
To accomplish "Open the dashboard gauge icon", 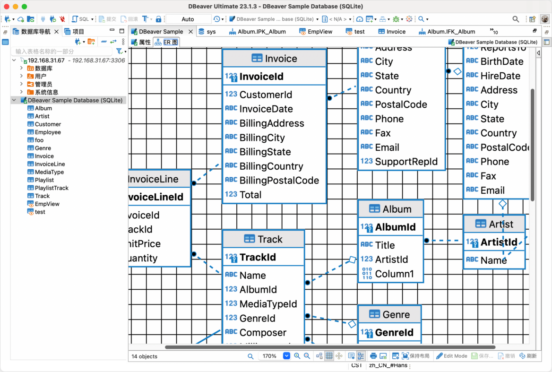I will [360, 19].
